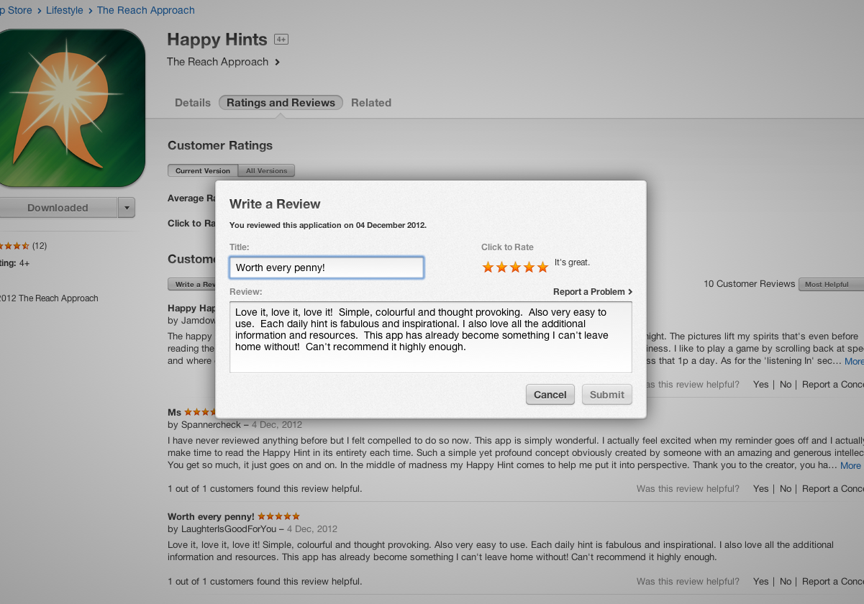Open the Most Helpful sort dropdown
The height and width of the screenshot is (604, 864).
pyautogui.click(x=831, y=284)
